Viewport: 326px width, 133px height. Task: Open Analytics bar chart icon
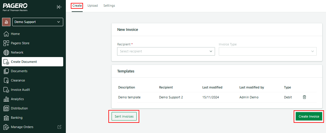(6, 99)
